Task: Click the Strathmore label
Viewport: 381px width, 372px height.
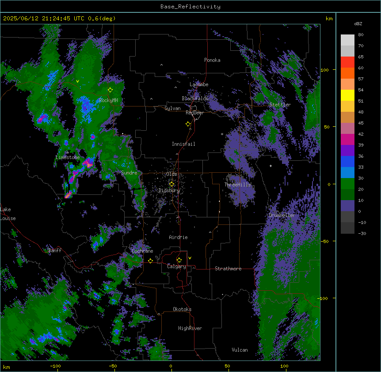Action: 228,269
